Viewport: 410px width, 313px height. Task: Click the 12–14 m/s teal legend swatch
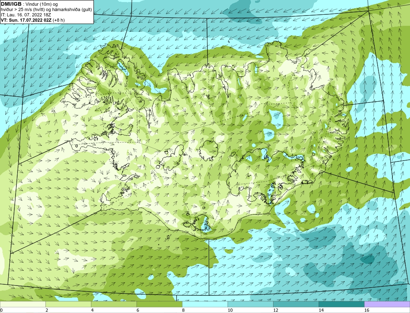(x=296, y=304)
